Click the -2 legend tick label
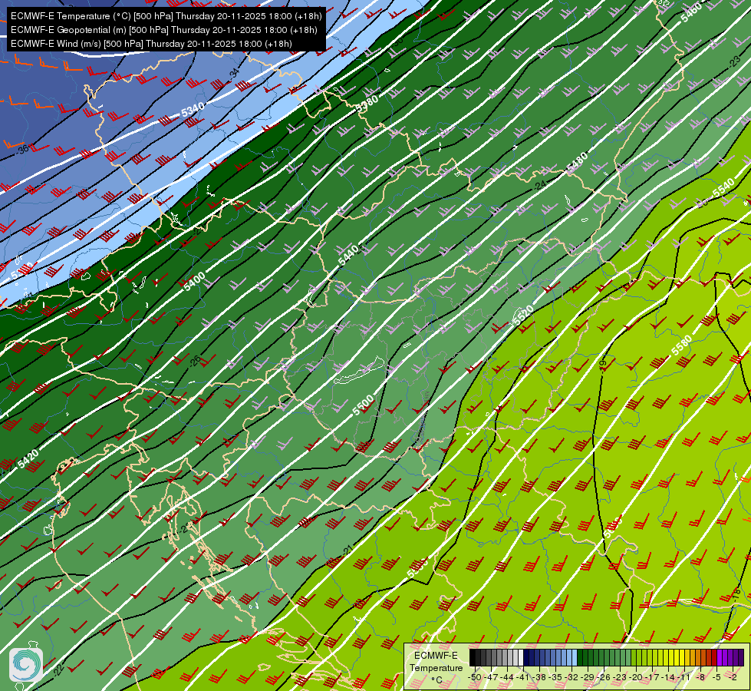 (733, 677)
